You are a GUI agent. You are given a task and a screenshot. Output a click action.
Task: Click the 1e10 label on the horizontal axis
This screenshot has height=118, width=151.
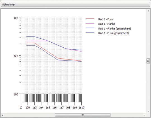(x=81, y=107)
